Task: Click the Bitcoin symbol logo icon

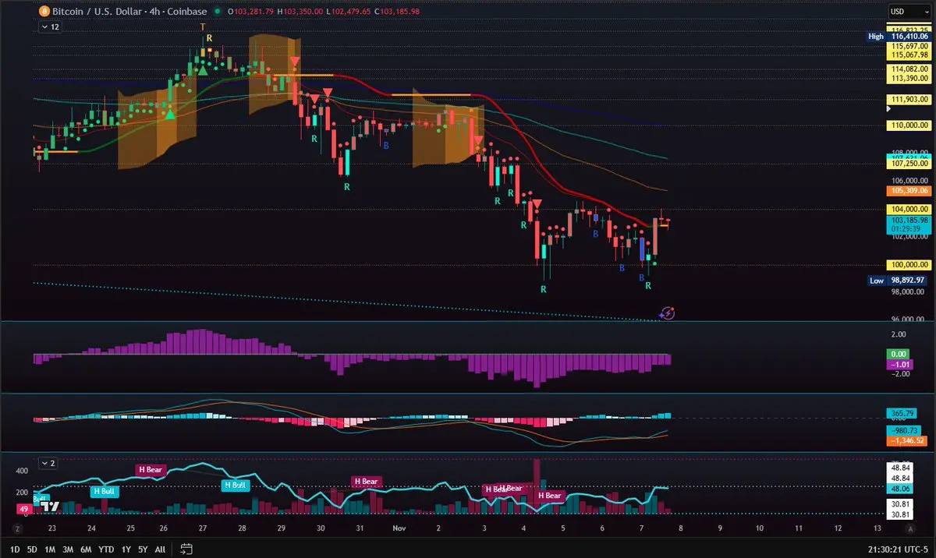Action: pyautogui.click(x=44, y=12)
